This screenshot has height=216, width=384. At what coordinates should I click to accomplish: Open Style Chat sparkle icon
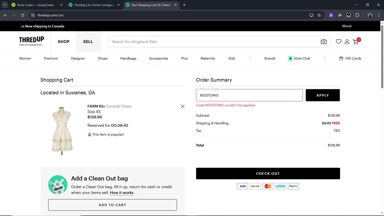290,58
